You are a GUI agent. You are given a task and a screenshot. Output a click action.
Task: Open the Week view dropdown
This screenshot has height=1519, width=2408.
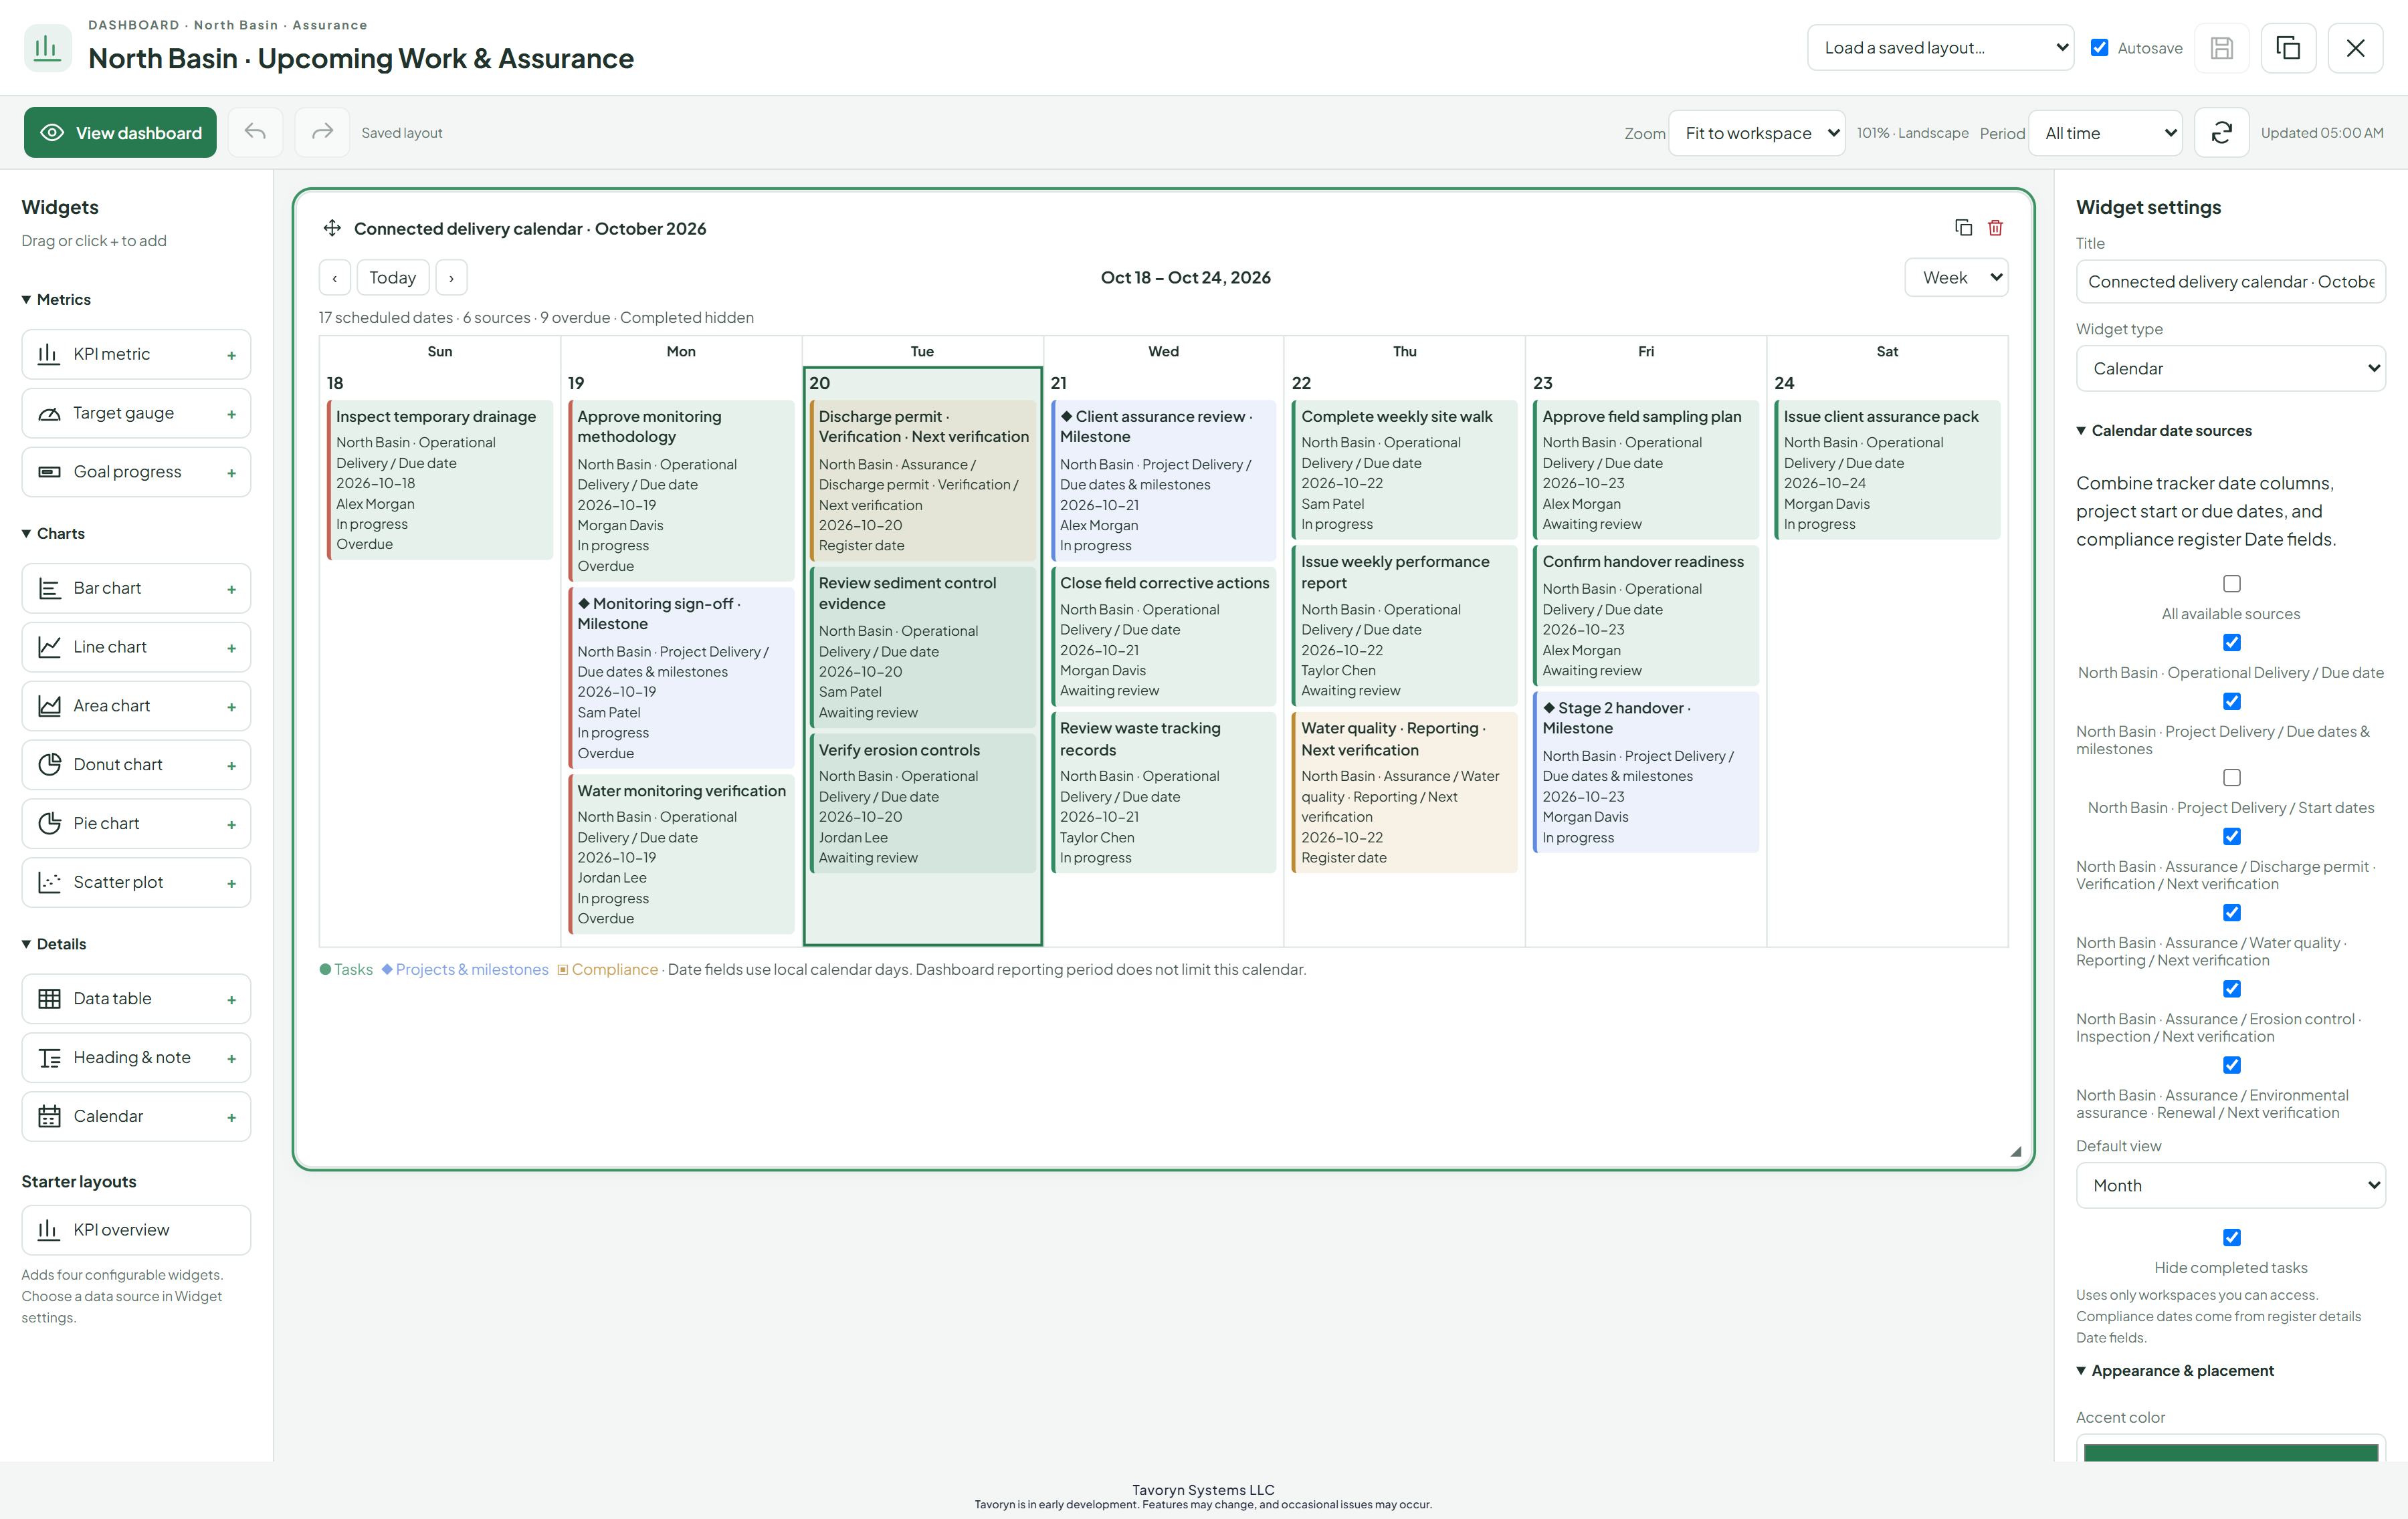[x=1956, y=278]
